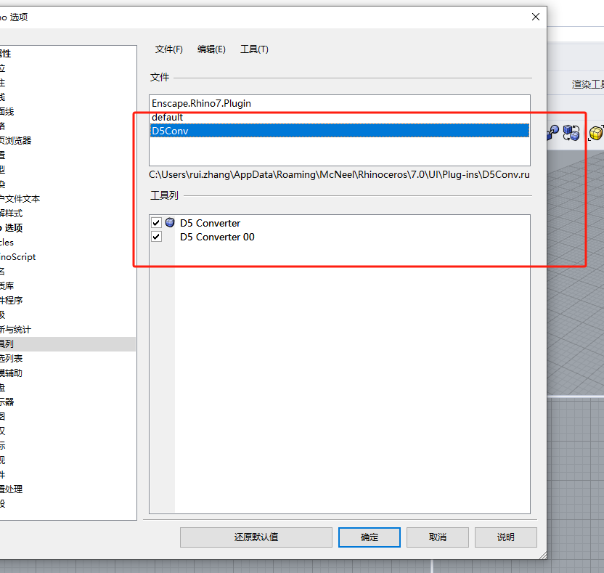The width and height of the screenshot is (604, 573).
Task: Open the 文件(F) menu
Action: (168, 49)
